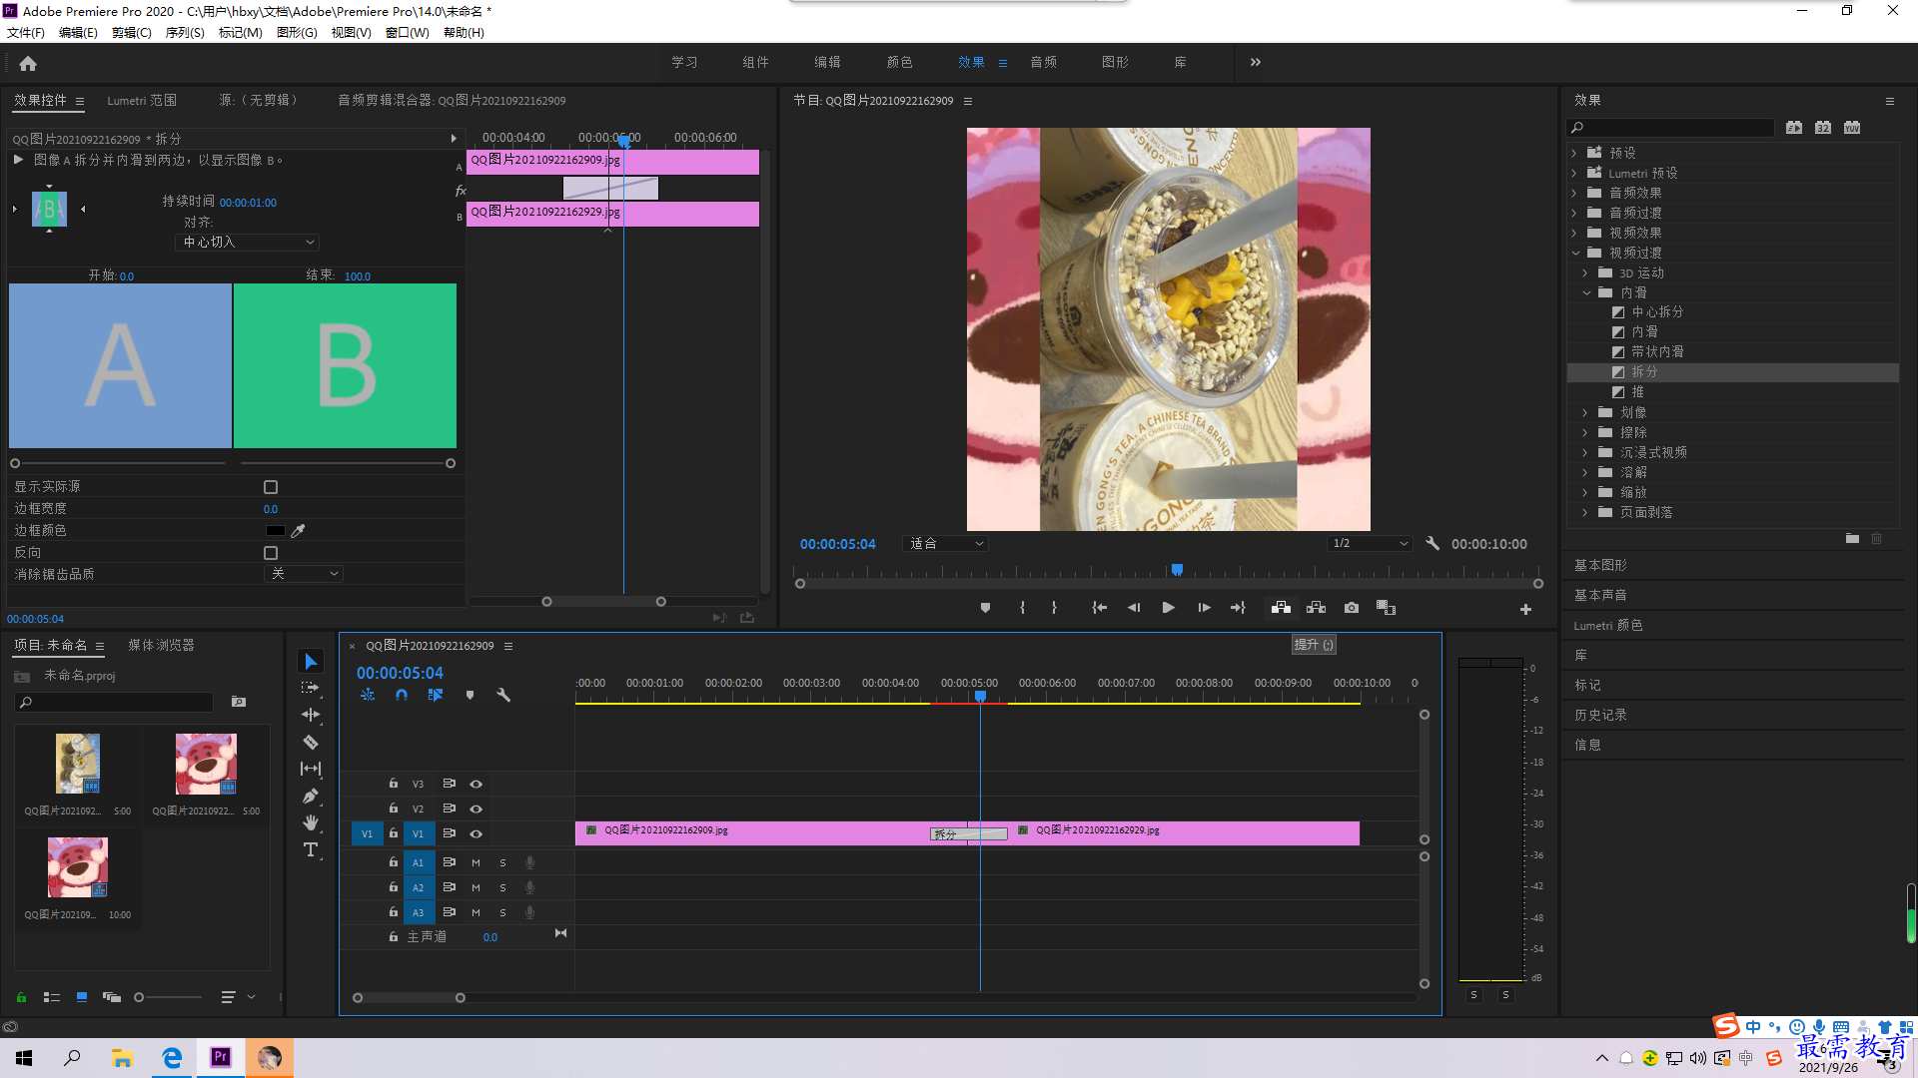Toggle Linked Selection in timeline
Image resolution: width=1918 pixels, height=1078 pixels.
pos(436,695)
